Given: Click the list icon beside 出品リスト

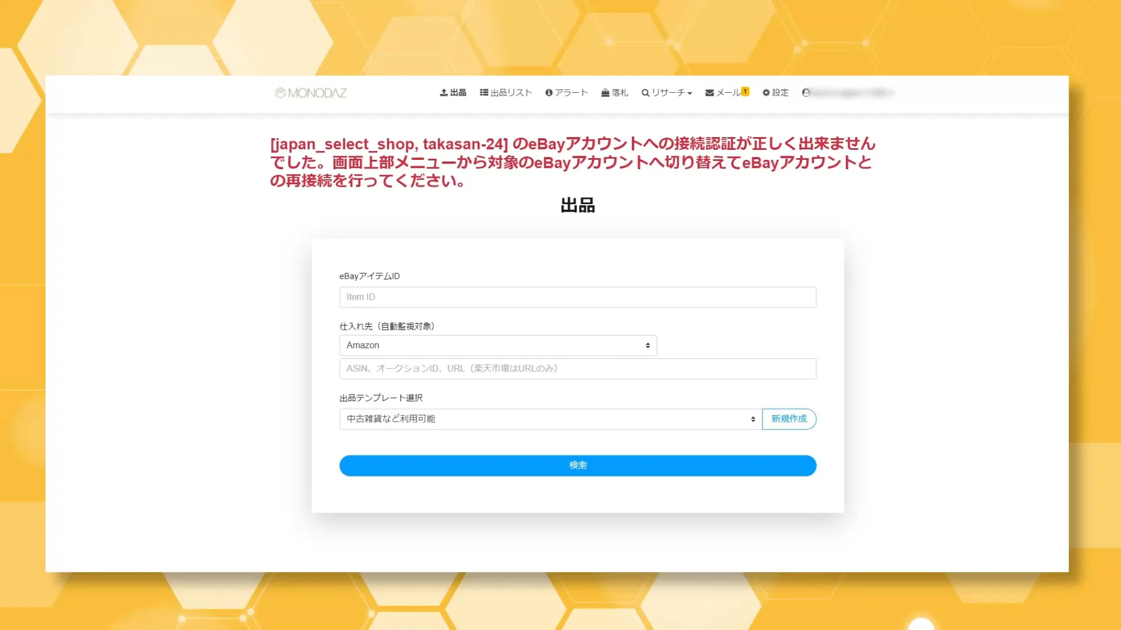Looking at the screenshot, I should 484,93.
